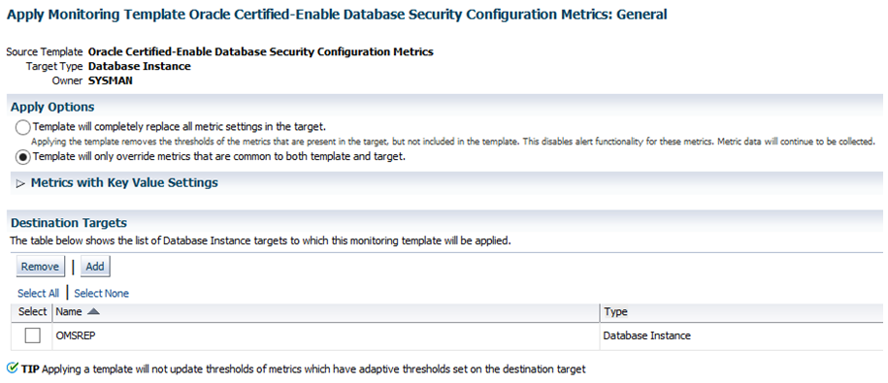Click the OMSREP target name
Viewport: 888px width, 383px height.
pyautogui.click(x=76, y=335)
